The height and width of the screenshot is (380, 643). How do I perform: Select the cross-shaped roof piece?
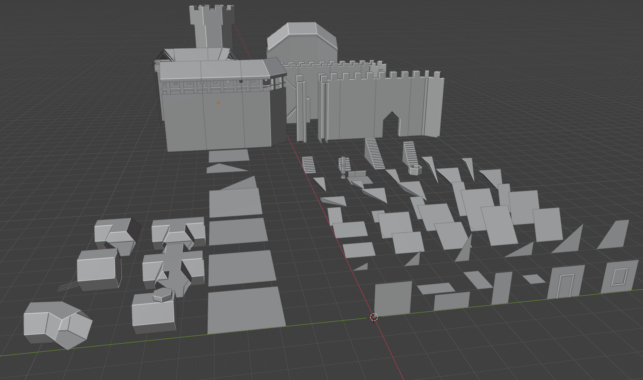(174, 271)
